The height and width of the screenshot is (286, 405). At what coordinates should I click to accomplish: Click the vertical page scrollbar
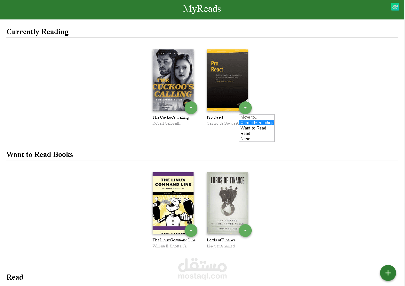click(x=403, y=143)
